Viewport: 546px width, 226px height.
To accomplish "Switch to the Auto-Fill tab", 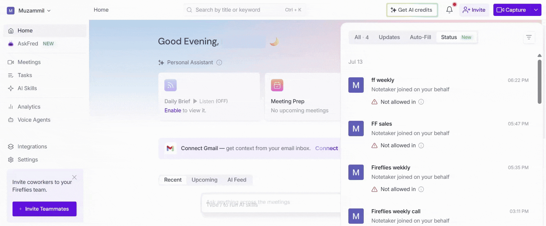I will tap(420, 37).
